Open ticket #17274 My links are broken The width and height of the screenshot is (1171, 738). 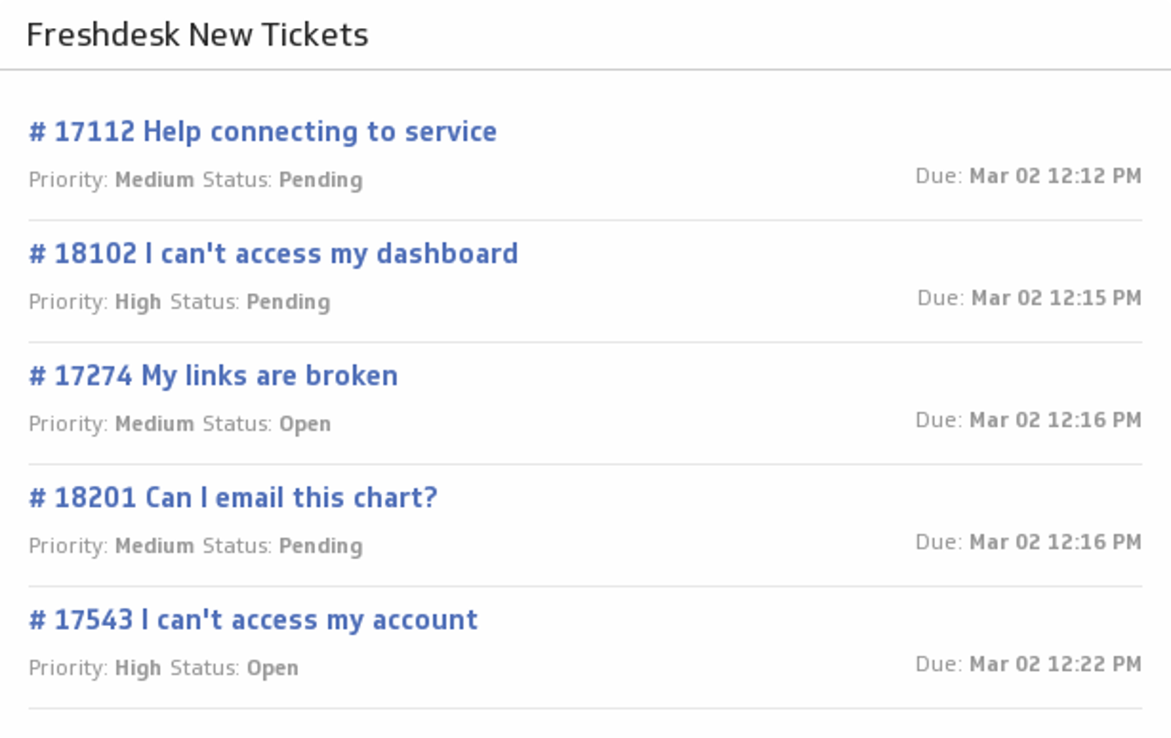213,376
